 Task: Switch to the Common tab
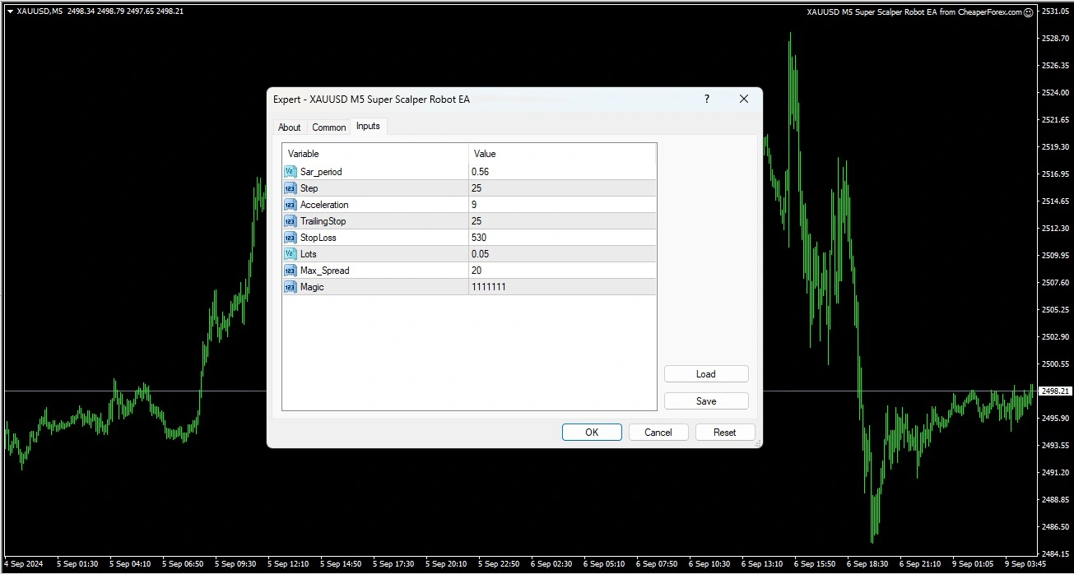click(x=328, y=127)
